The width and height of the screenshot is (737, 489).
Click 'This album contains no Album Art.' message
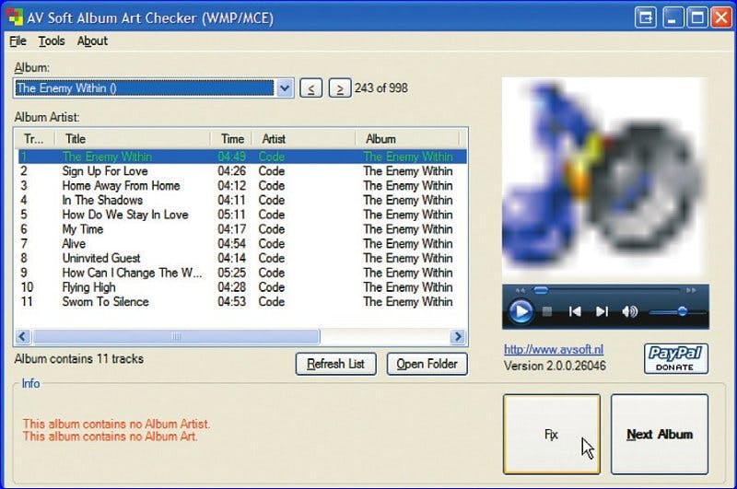pos(111,437)
